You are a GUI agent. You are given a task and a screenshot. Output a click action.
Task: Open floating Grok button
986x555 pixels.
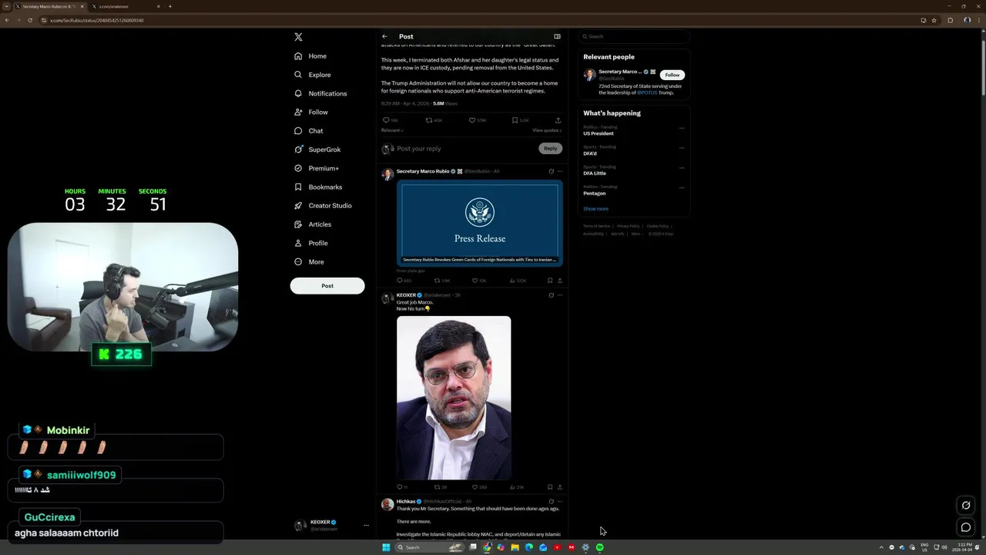[965, 506]
